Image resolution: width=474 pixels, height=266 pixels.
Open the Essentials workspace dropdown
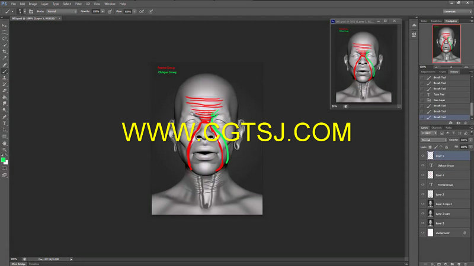[x=457, y=11]
